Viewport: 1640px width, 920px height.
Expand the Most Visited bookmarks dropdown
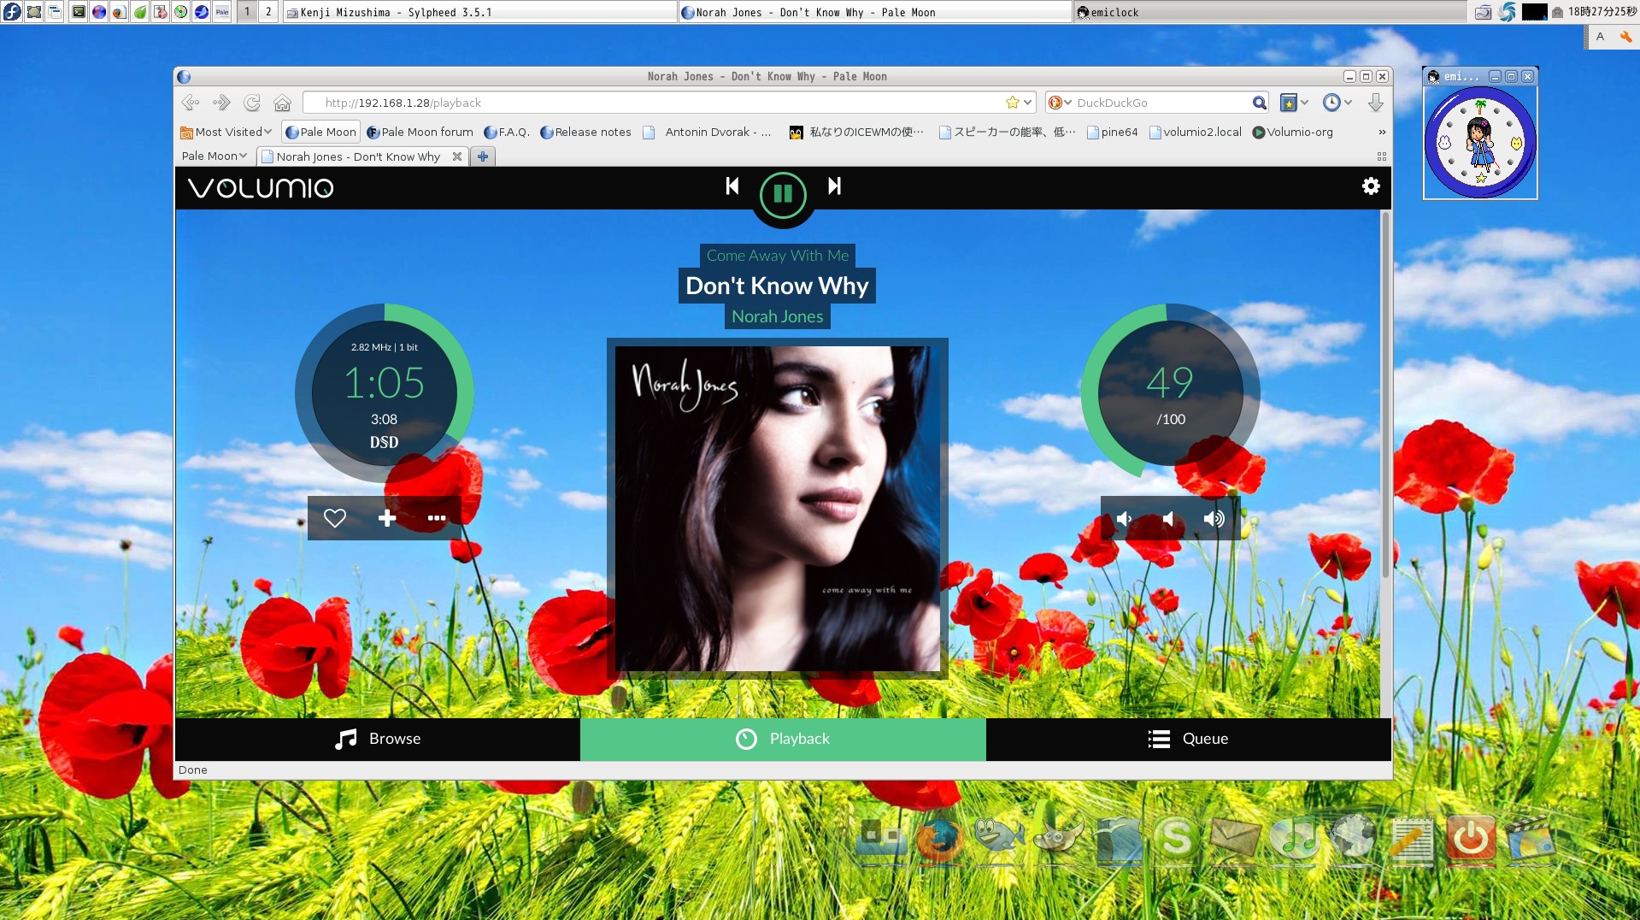click(x=226, y=132)
